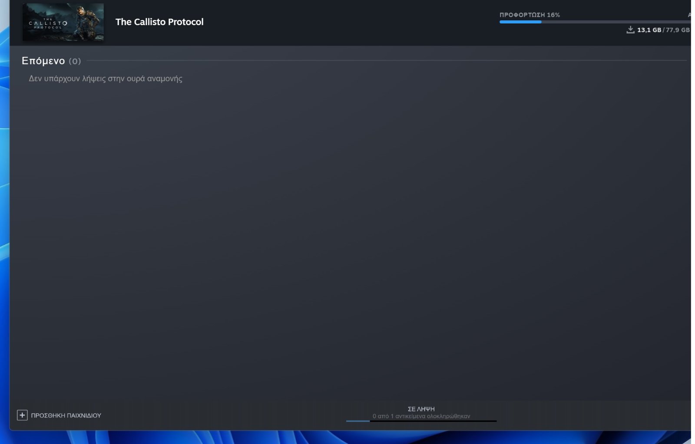Click the plus icon for adding a game
The image size is (695, 444).
[x=22, y=415]
